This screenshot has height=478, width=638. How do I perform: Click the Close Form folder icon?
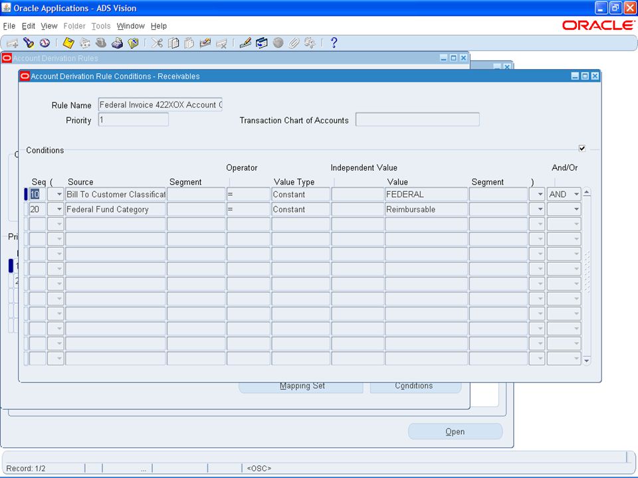coord(133,42)
